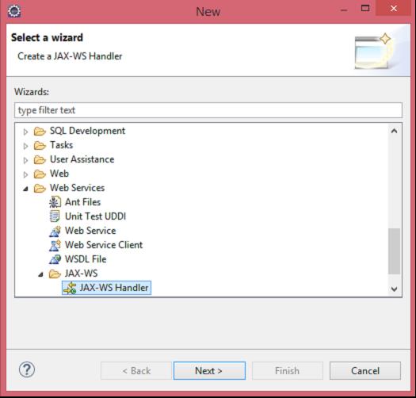Click the scroll down arrow in wizard list

click(x=395, y=289)
